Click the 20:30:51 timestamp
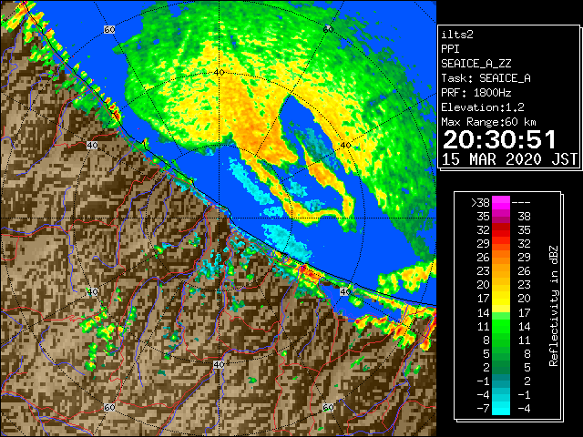Screen dimensions: 583x437 pos(499,139)
